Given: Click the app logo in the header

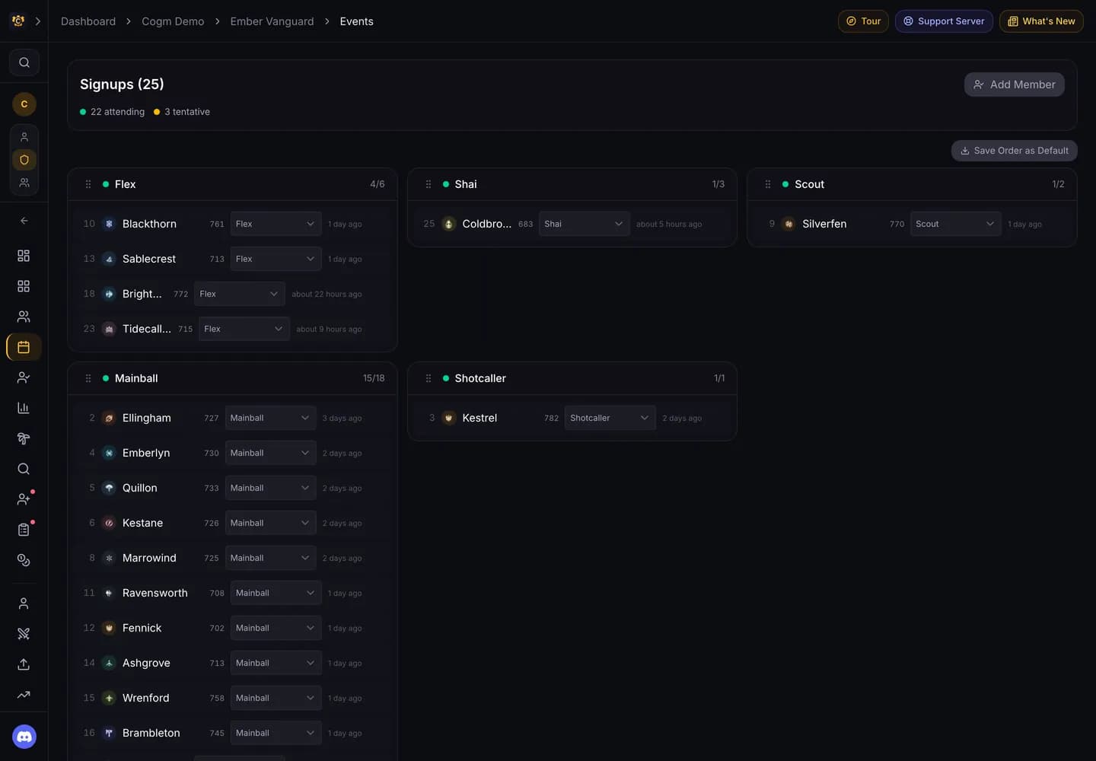Looking at the screenshot, I should (18, 21).
